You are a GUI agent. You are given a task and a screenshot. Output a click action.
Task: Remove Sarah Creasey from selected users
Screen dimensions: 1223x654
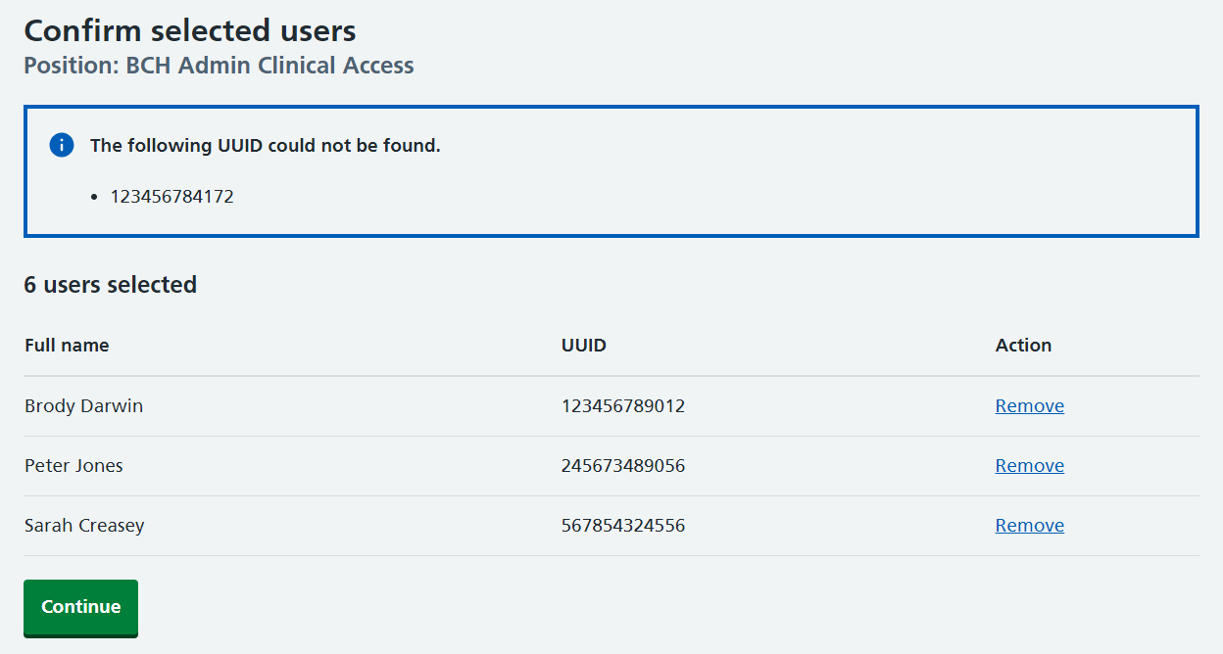(x=1029, y=526)
